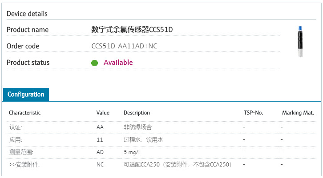Click the Description column header
Screen dimensions: 323x178
click(137, 113)
